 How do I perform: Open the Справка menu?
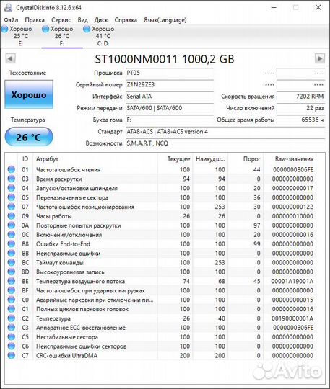point(126,20)
